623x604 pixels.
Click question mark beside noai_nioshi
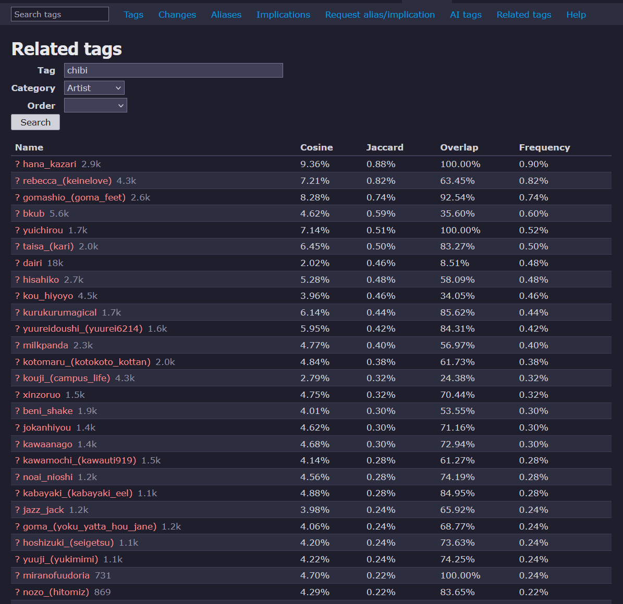pos(17,477)
